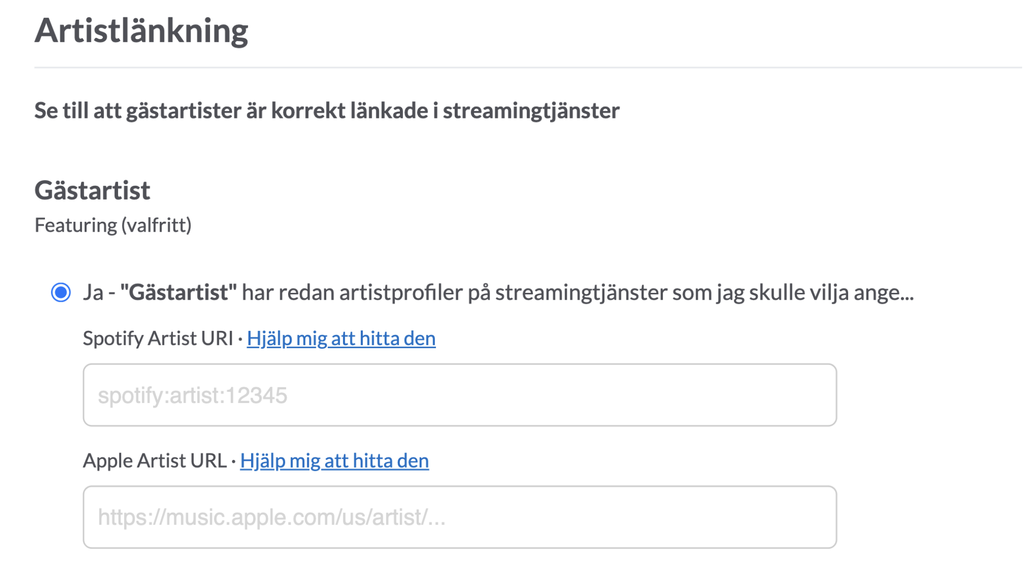Click the radio label about existing artistprofiler
Image resolution: width=1034 pixels, height=570 pixels.
[498, 292]
